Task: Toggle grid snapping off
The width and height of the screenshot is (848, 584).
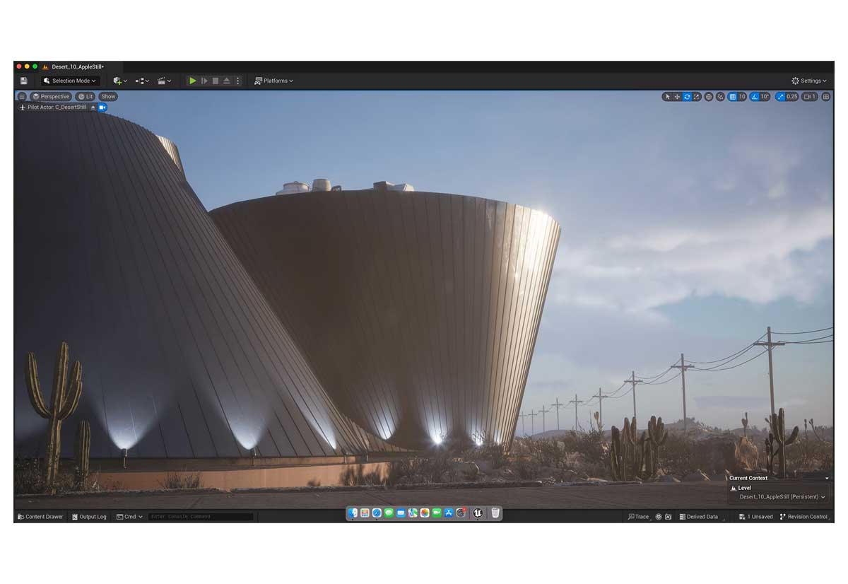Action: pos(731,97)
